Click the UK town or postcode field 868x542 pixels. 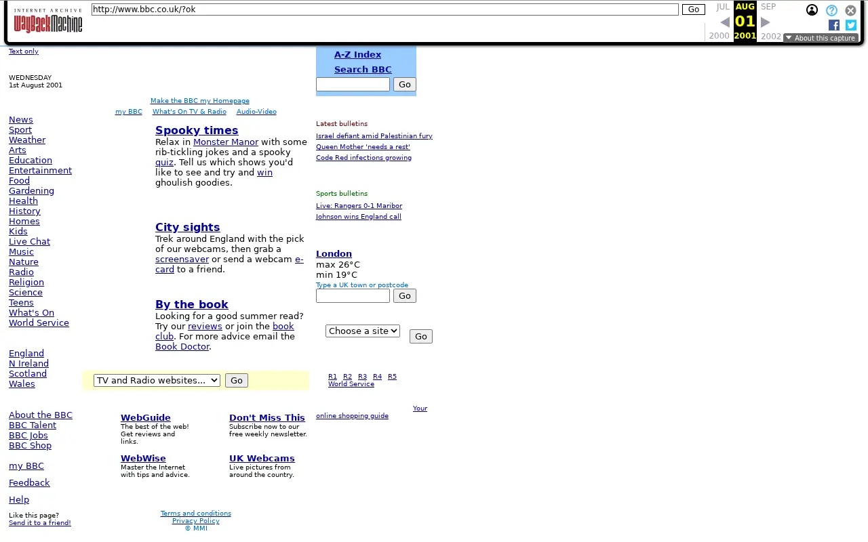(353, 295)
